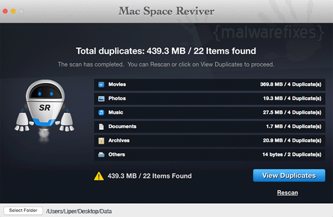Screen dimensions: 333x217
Task: Select the Others 14 bytes result
Action: [x=292, y=155]
